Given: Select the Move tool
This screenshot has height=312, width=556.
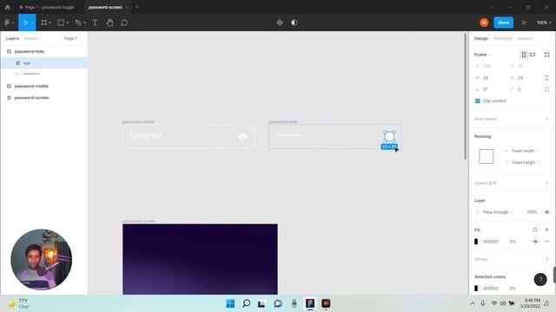Looking at the screenshot, I should pyautogui.click(x=25, y=23).
